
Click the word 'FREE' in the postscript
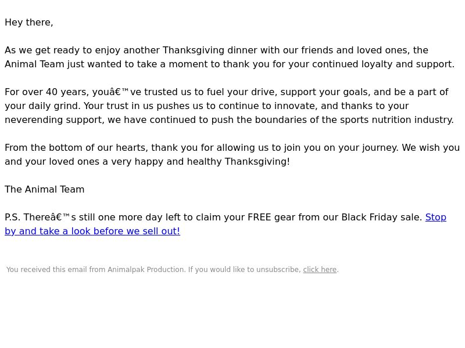point(259,217)
